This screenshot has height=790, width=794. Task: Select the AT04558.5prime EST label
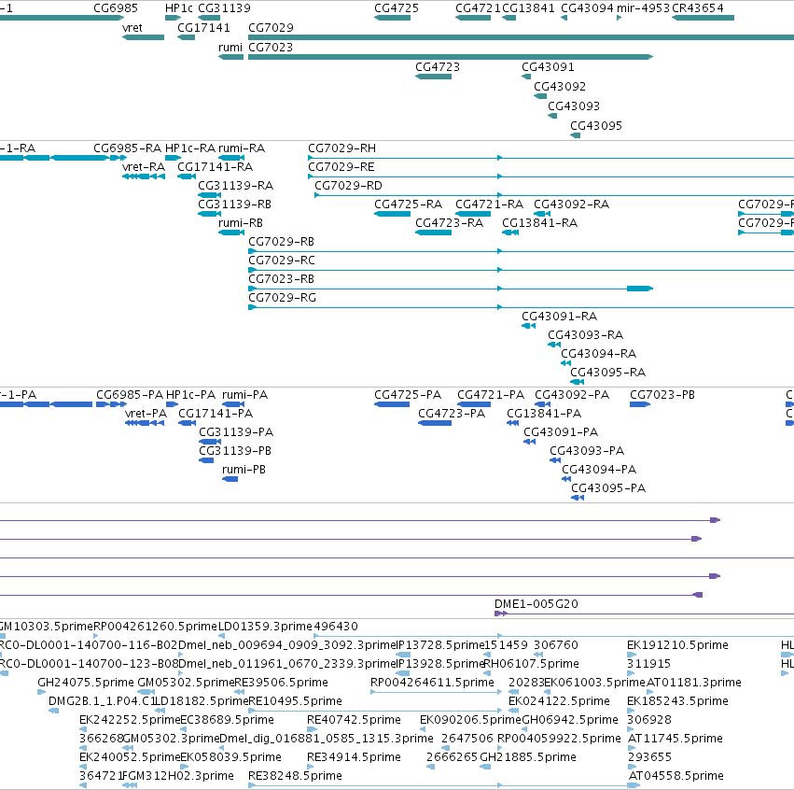[676, 776]
